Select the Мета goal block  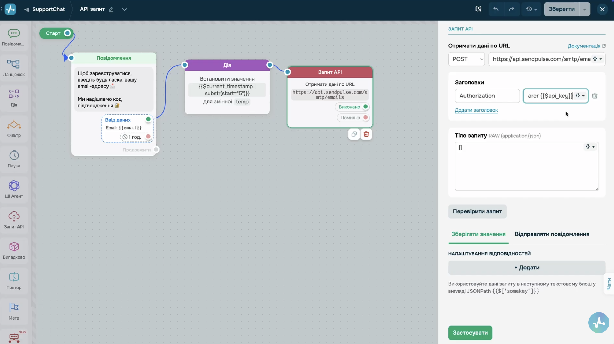pyautogui.click(x=14, y=312)
